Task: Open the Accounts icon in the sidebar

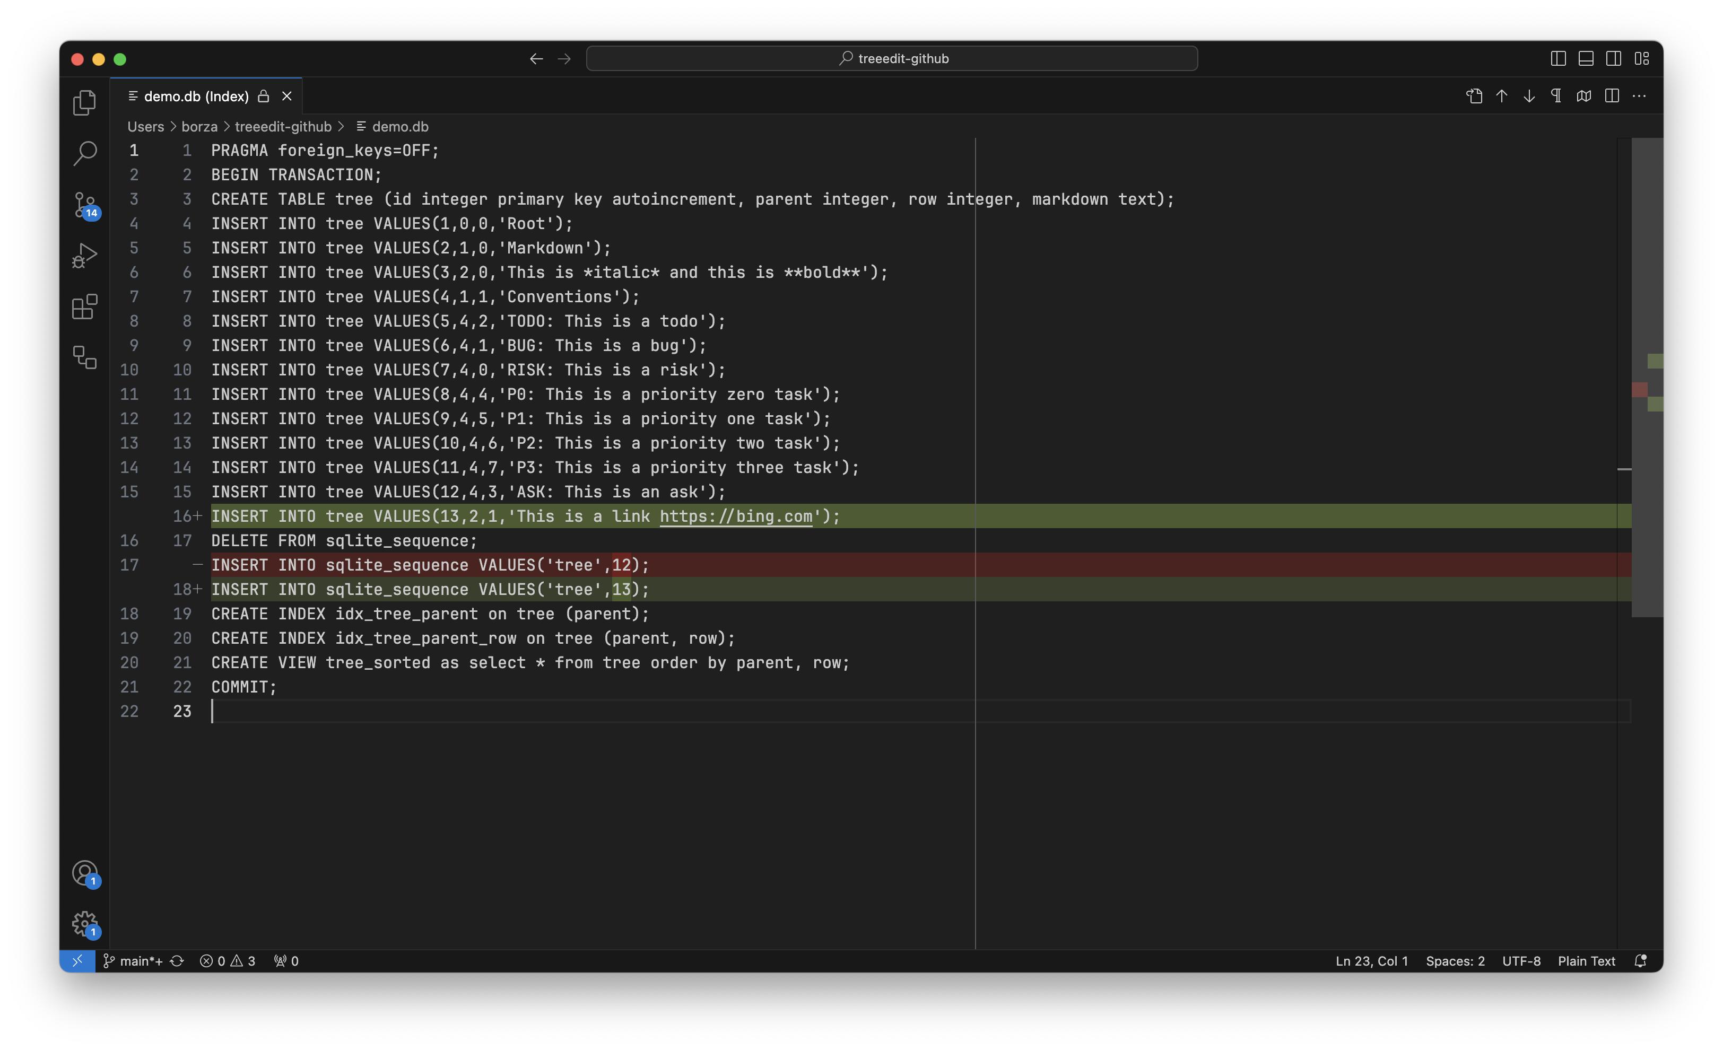Action: pyautogui.click(x=84, y=873)
